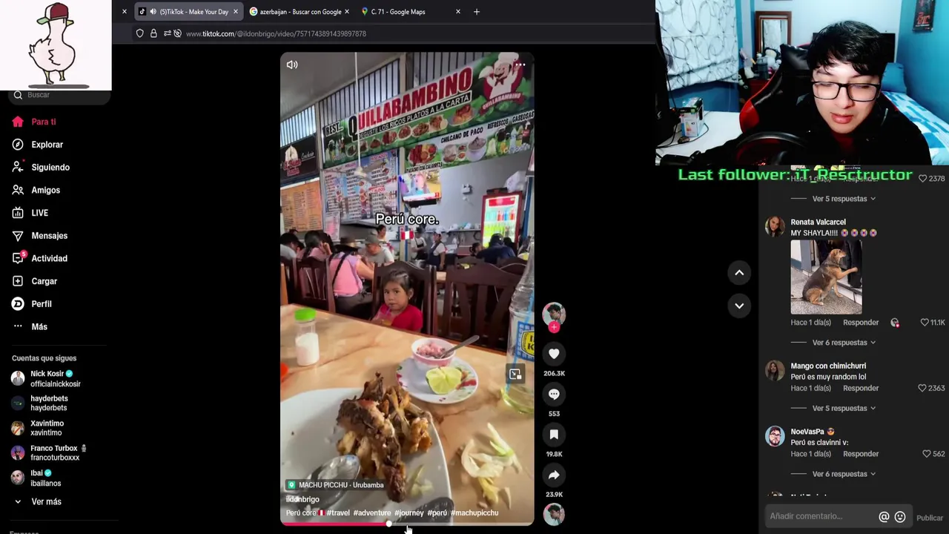Open #journey hashtag link
Image resolution: width=949 pixels, height=534 pixels.
[x=409, y=513]
